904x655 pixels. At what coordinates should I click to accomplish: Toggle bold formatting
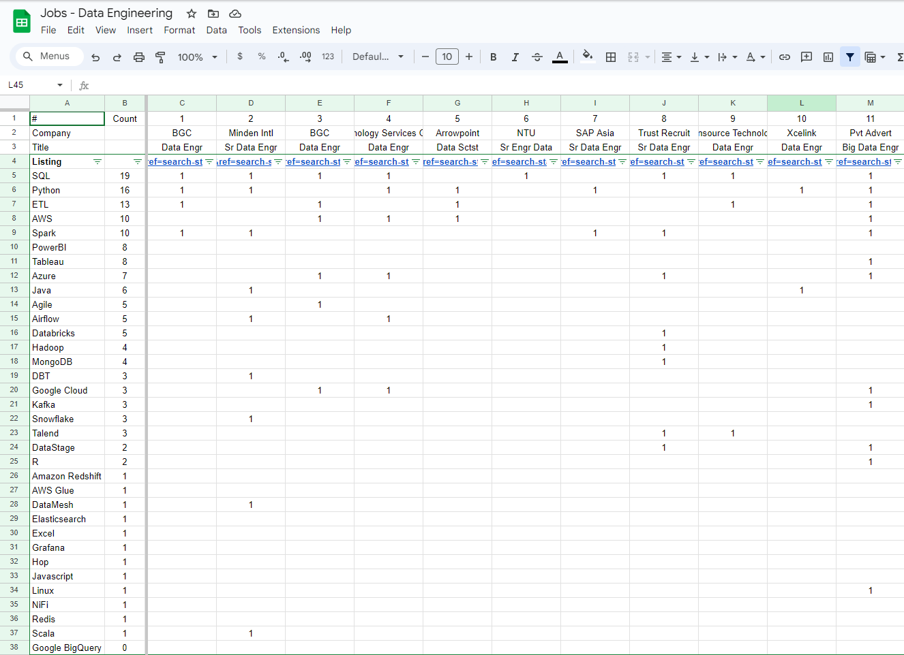494,57
